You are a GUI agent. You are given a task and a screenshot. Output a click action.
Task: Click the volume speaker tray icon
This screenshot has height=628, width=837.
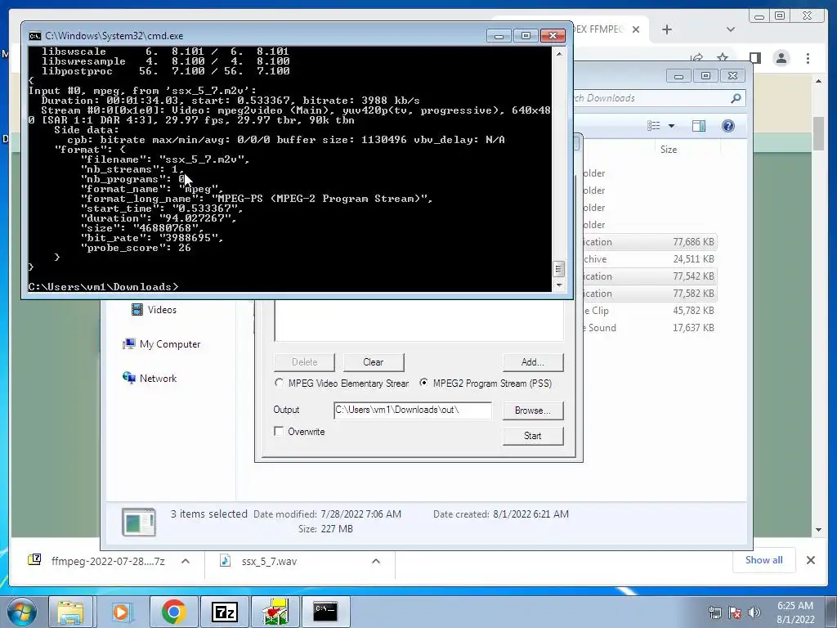(x=754, y=612)
